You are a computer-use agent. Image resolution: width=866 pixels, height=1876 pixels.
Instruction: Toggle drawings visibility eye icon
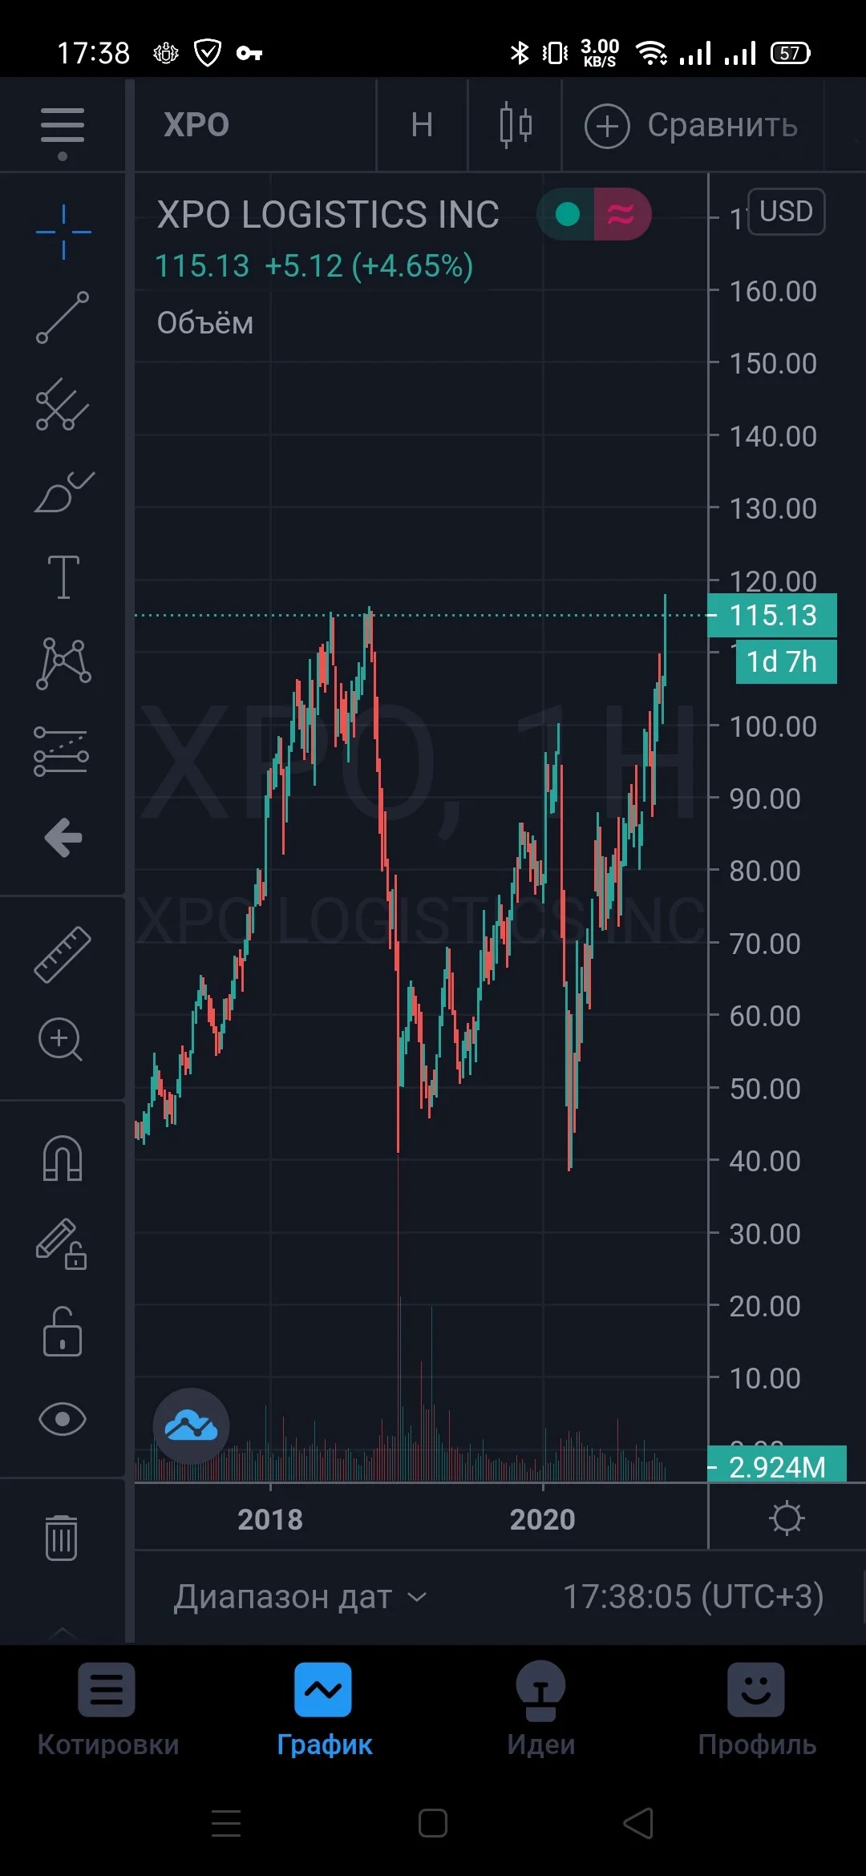point(63,1419)
